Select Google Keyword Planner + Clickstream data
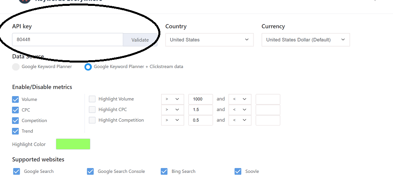Screen dimensions: 393x183 [x=88, y=67]
